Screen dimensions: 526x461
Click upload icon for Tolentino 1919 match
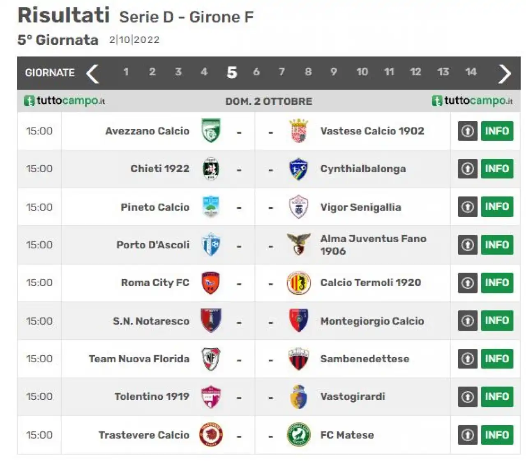(x=468, y=397)
